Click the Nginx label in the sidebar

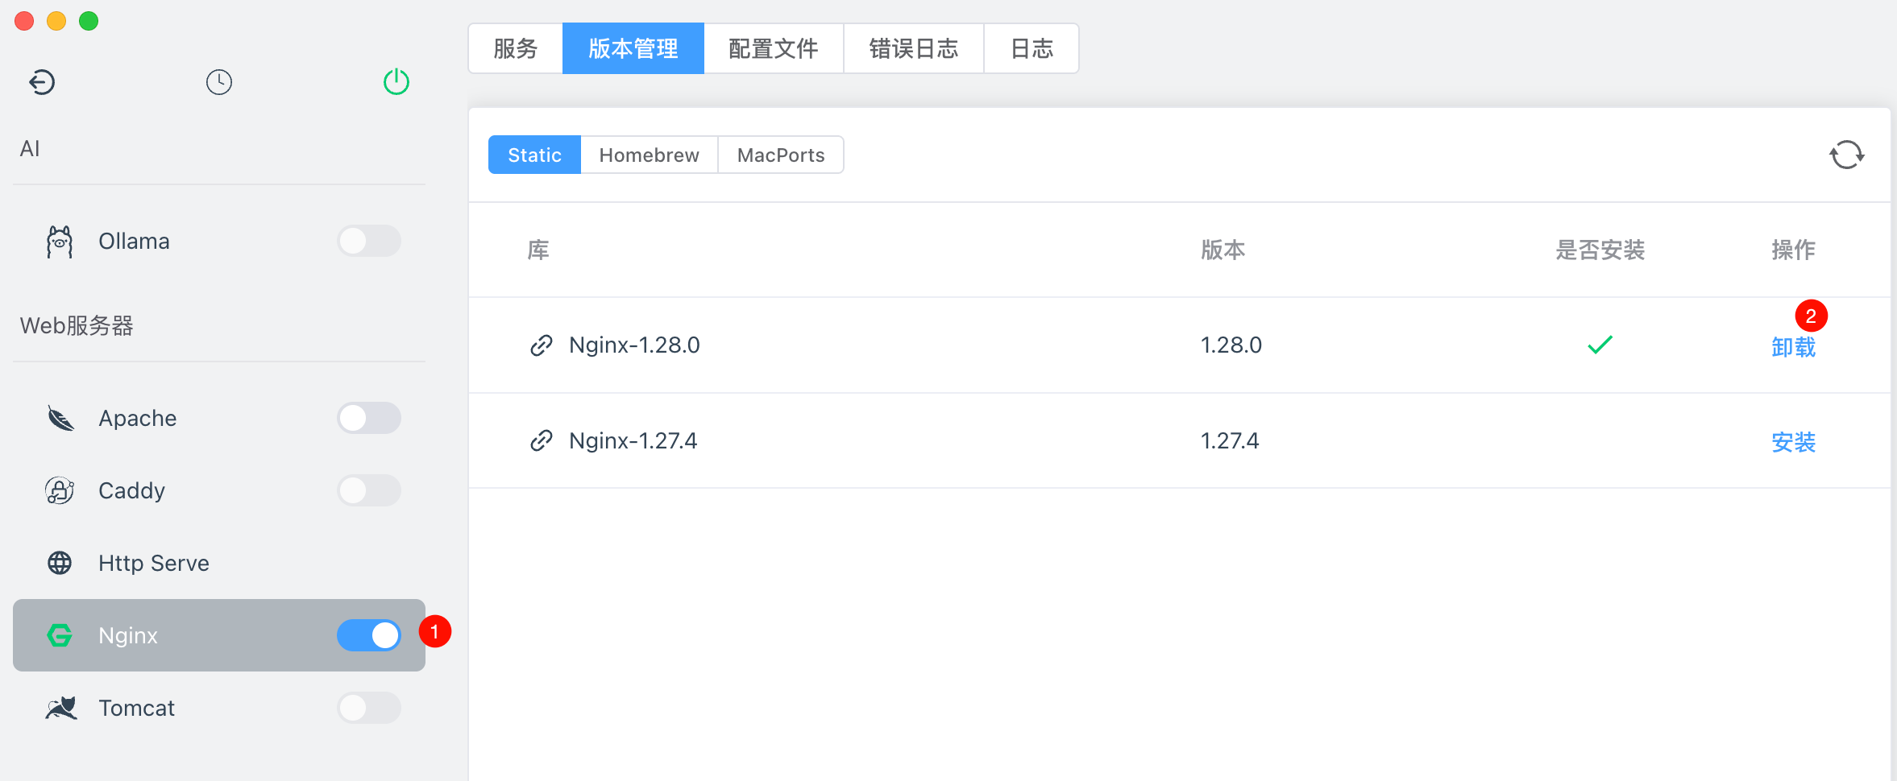(128, 635)
